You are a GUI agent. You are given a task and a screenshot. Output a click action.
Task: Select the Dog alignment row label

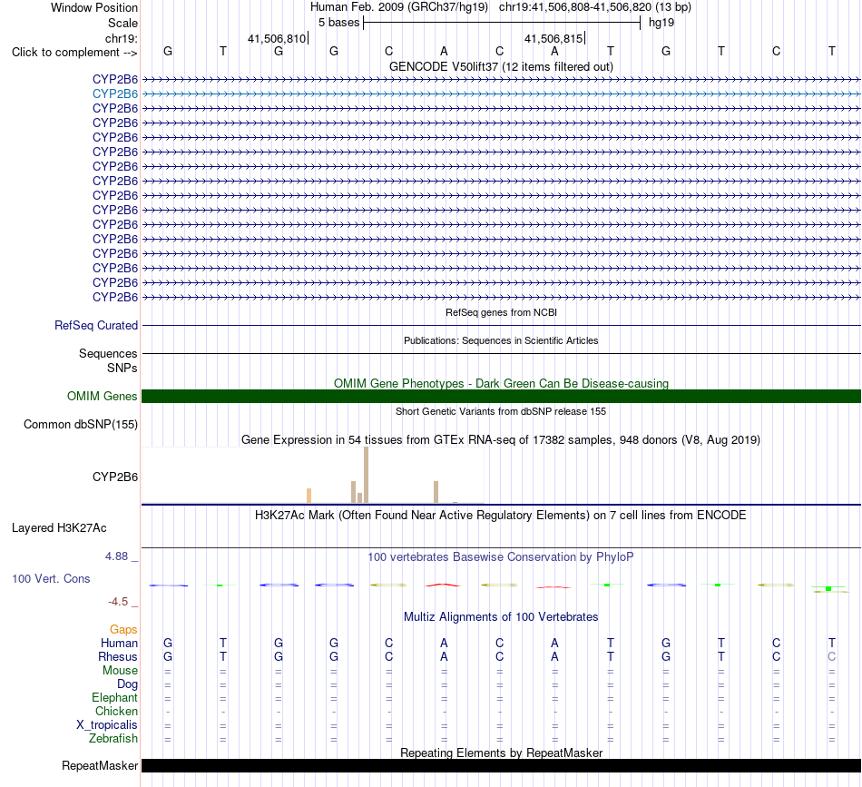(127, 684)
